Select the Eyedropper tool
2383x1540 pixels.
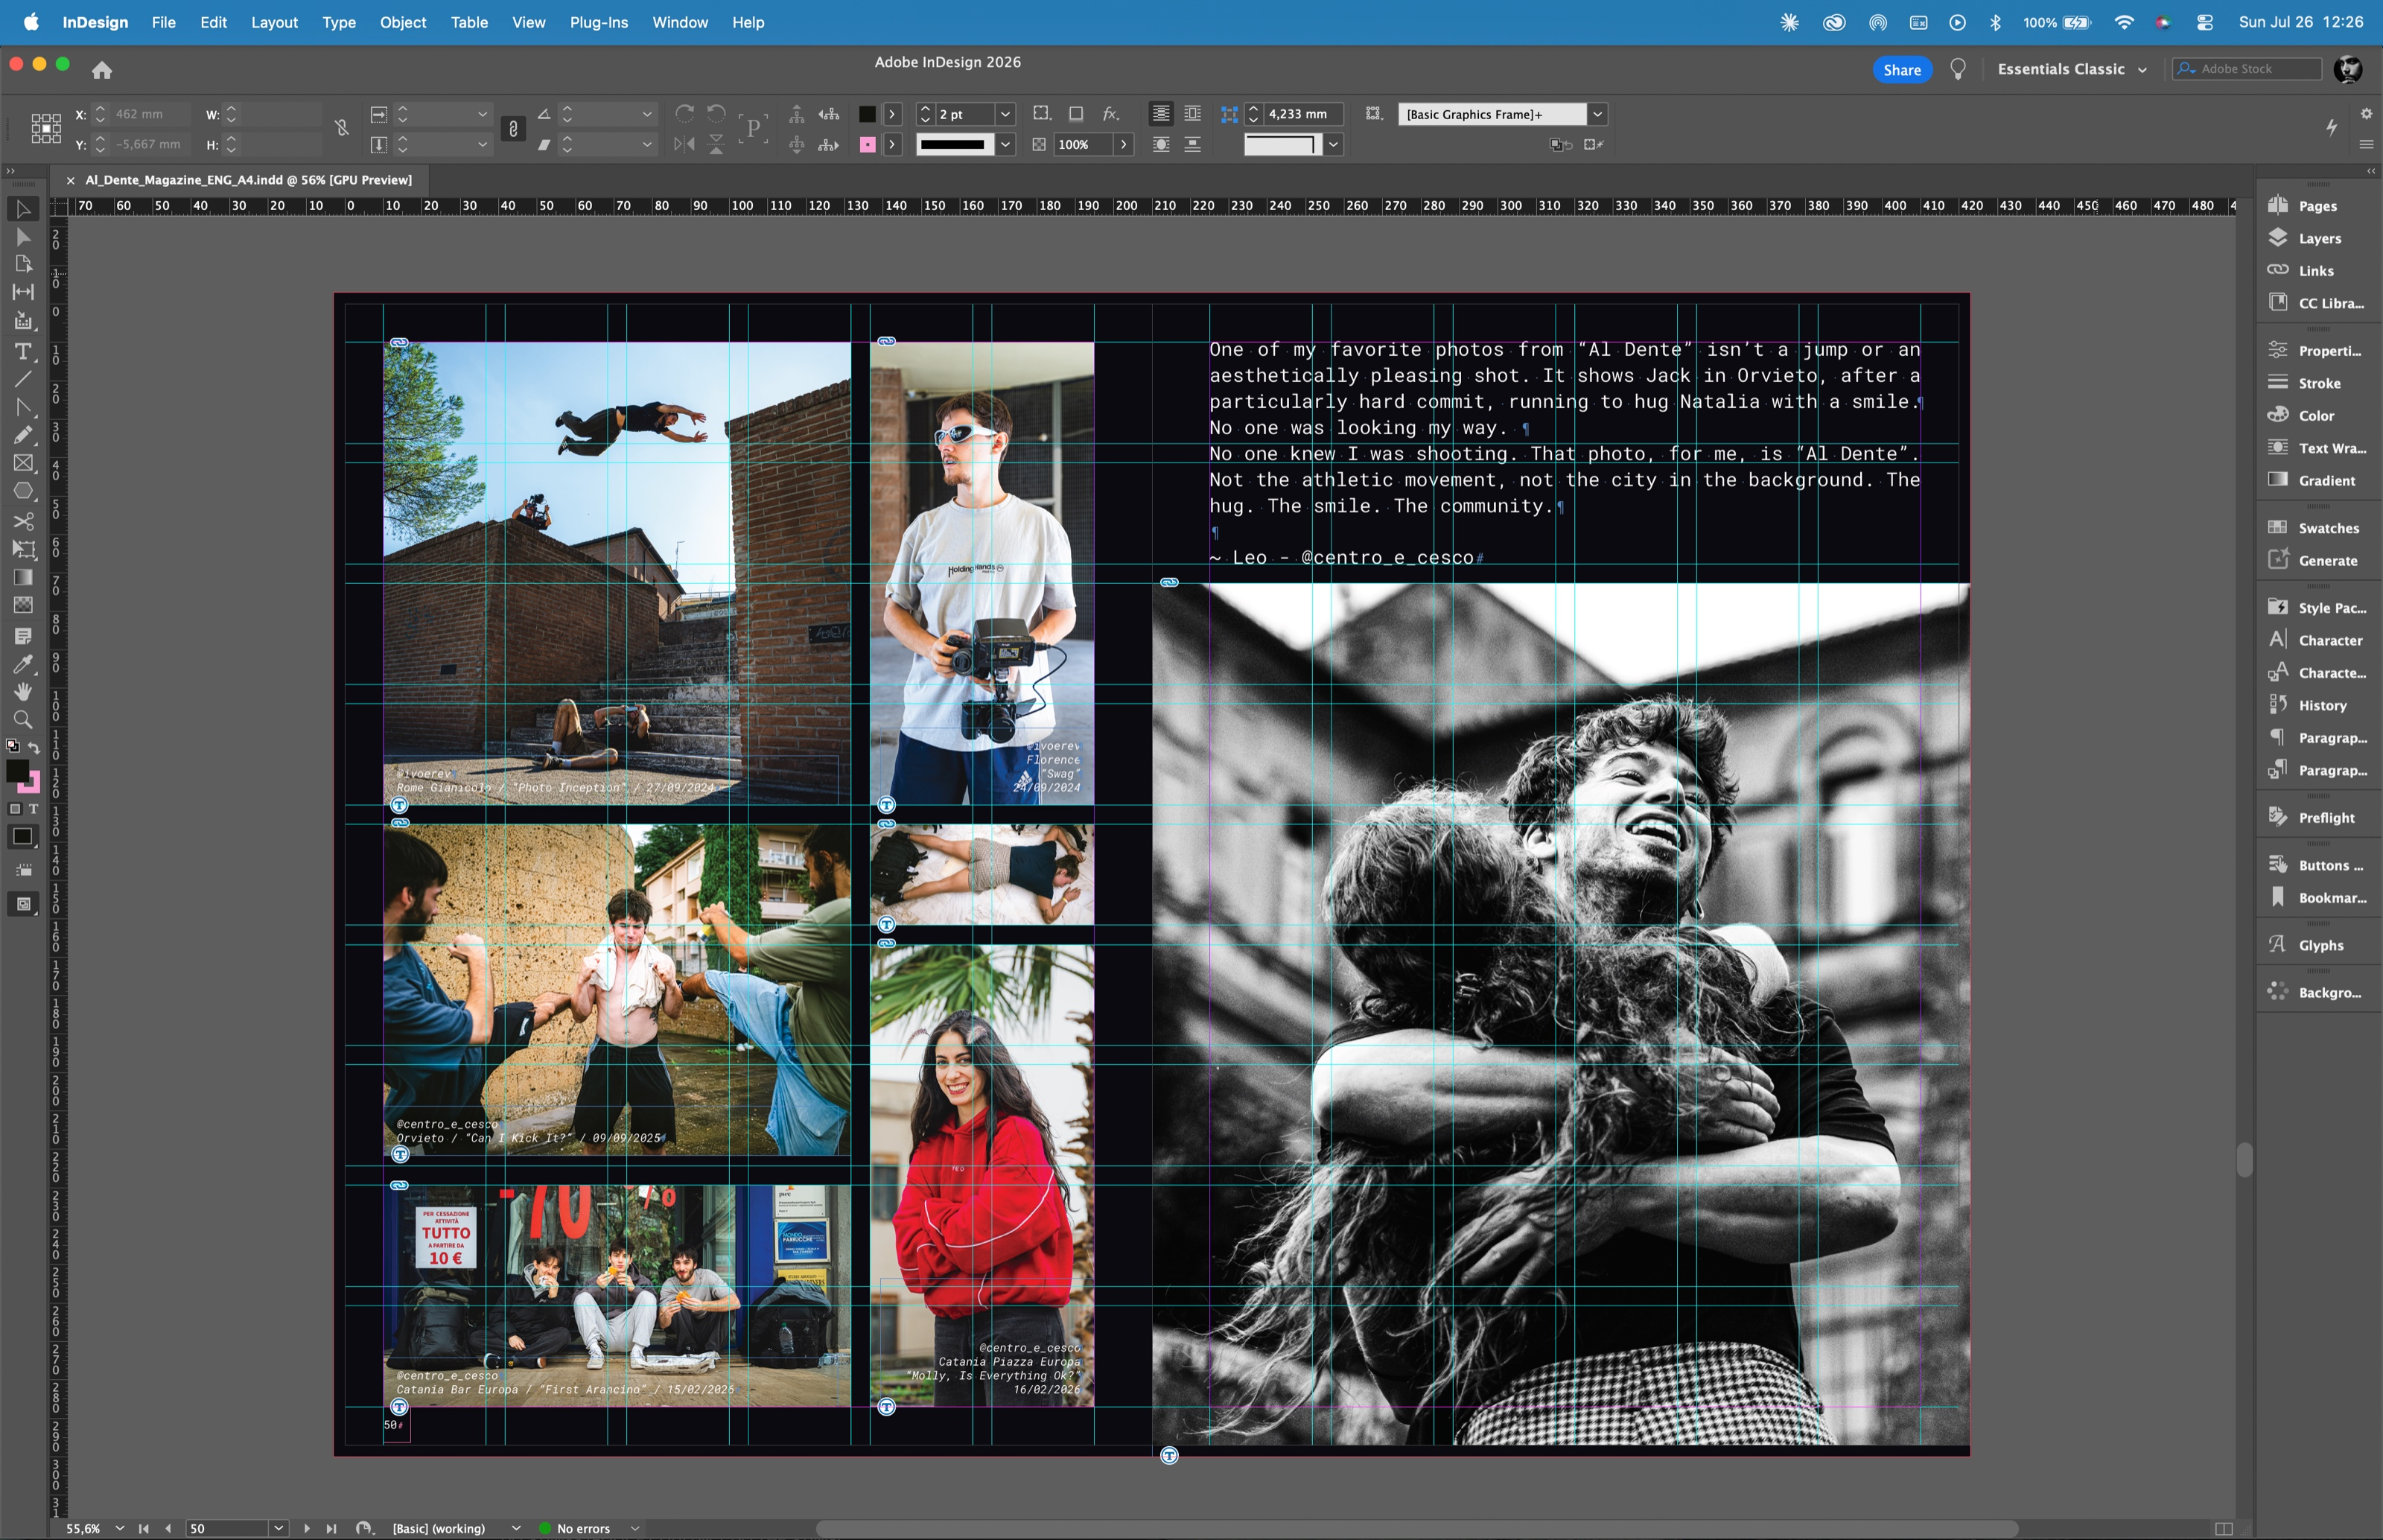click(x=22, y=664)
